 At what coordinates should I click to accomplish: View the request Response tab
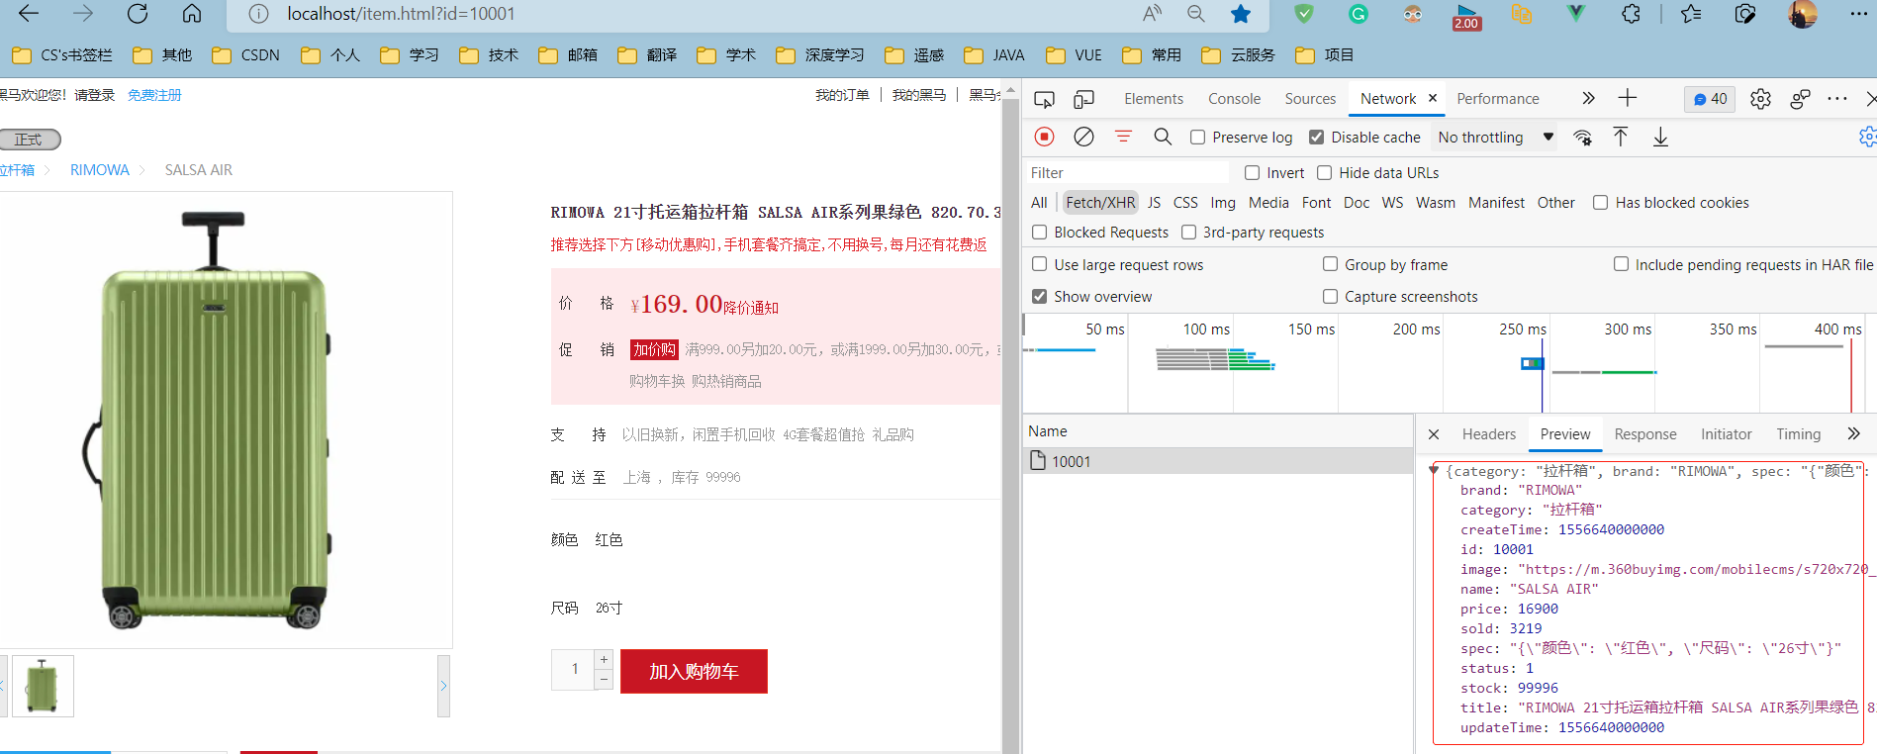click(1645, 434)
